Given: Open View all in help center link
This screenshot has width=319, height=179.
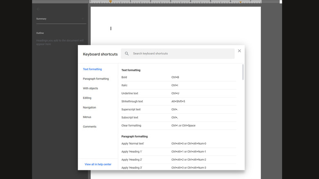Looking at the screenshot, I should point(98,164).
